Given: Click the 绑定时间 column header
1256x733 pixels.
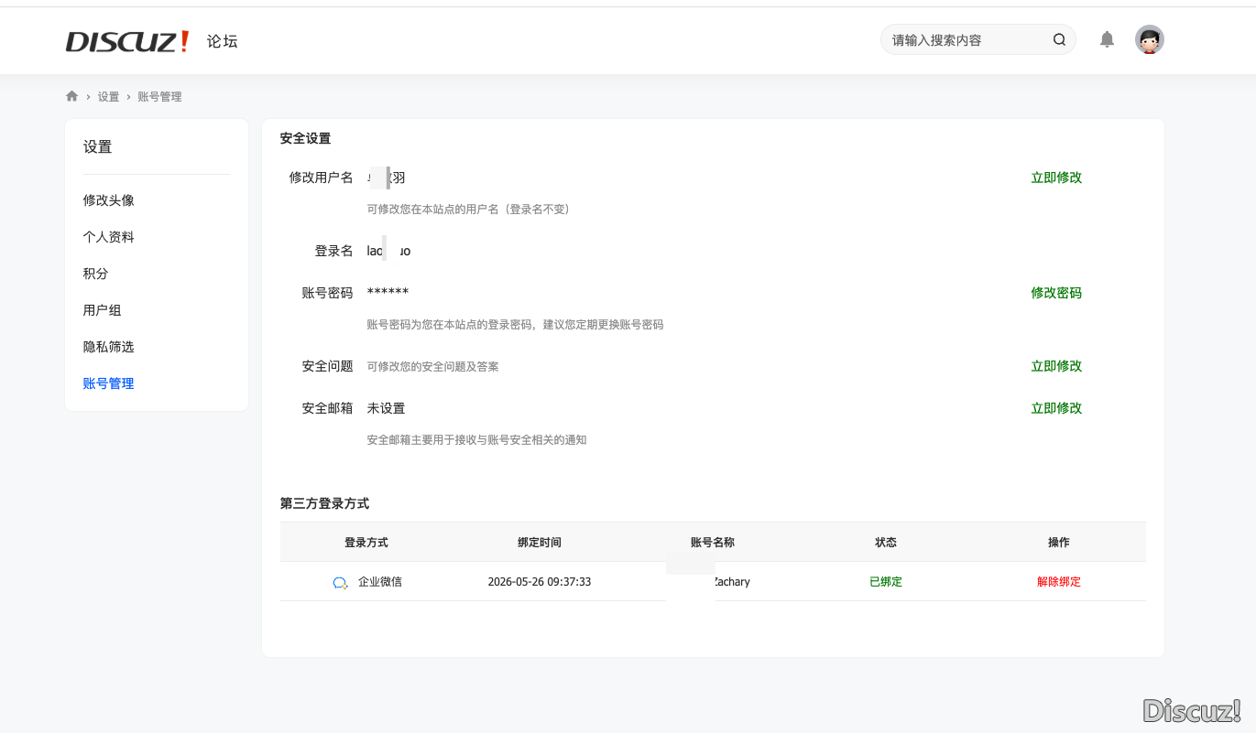Looking at the screenshot, I should pos(540,543).
